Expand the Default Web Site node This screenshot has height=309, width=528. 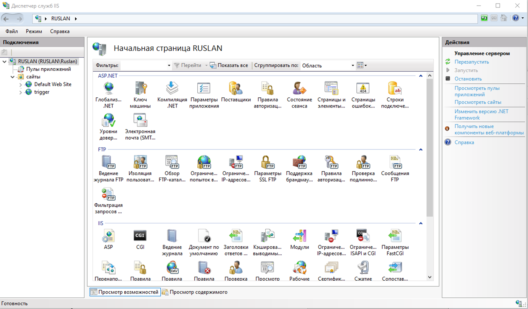[21, 85]
